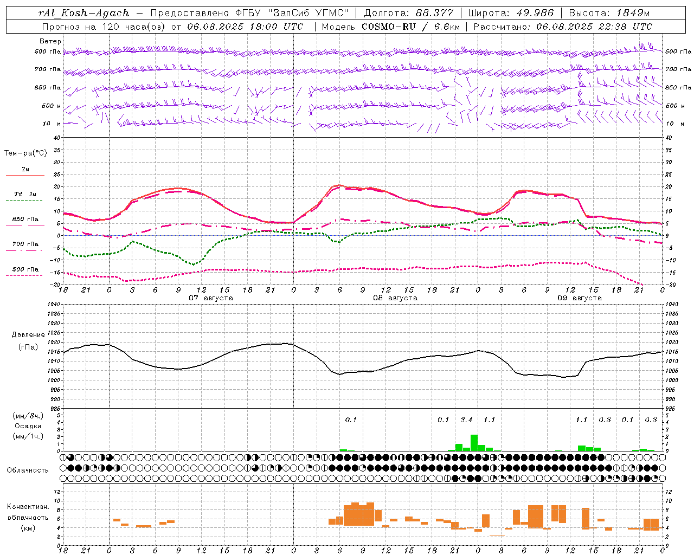Click the '08 августа' date label
Viewport: 694px width, 555px height.
pos(395,298)
